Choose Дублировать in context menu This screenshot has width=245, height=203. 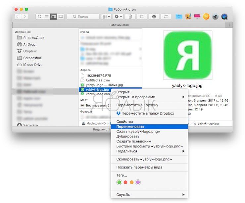[x=149, y=136]
